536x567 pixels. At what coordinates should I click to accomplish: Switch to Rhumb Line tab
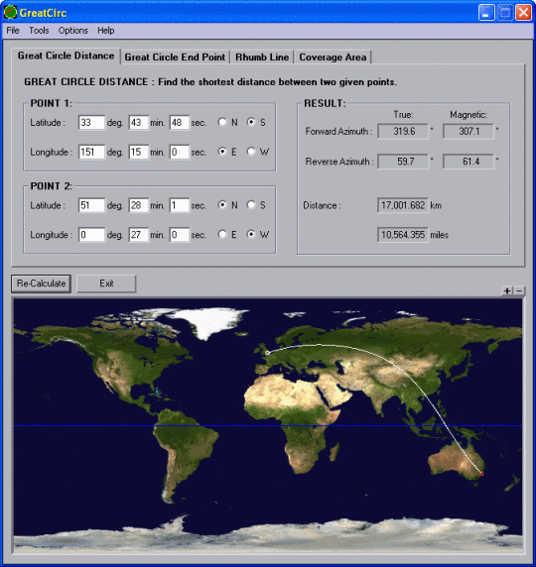pos(262,57)
